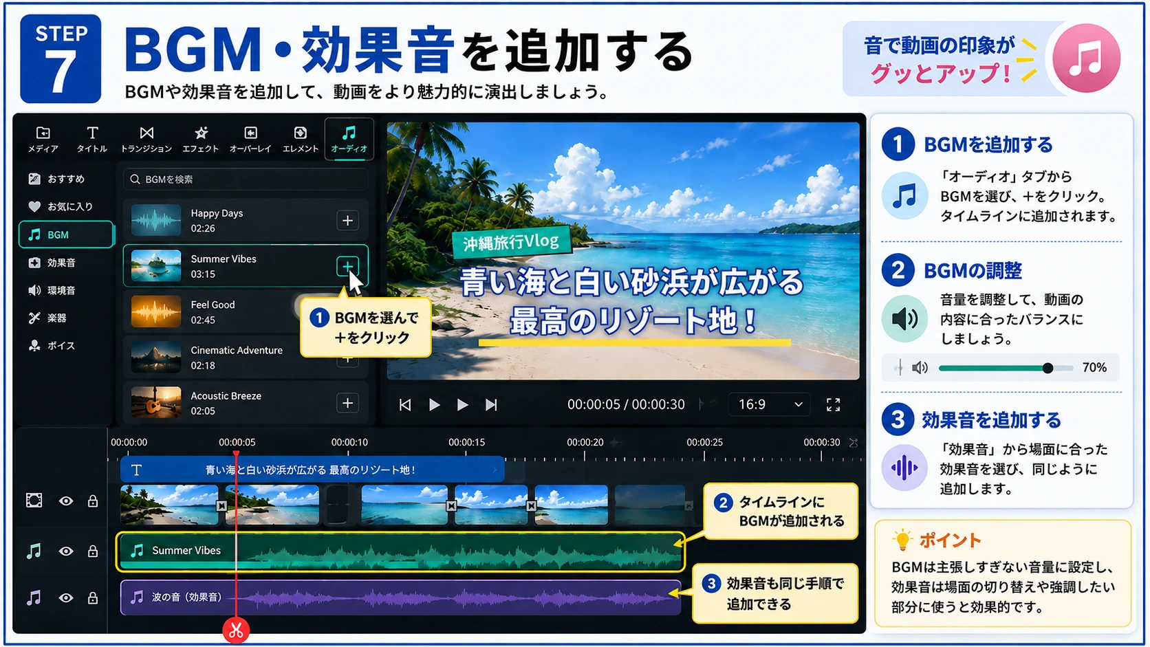This screenshot has width=1150, height=647.
Task: Select the Acoustic Breeze guitar thumbnail
Action: coord(156,404)
